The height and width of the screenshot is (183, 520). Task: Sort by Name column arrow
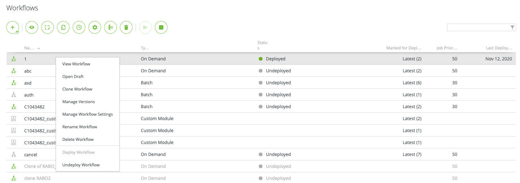[x=39, y=48]
